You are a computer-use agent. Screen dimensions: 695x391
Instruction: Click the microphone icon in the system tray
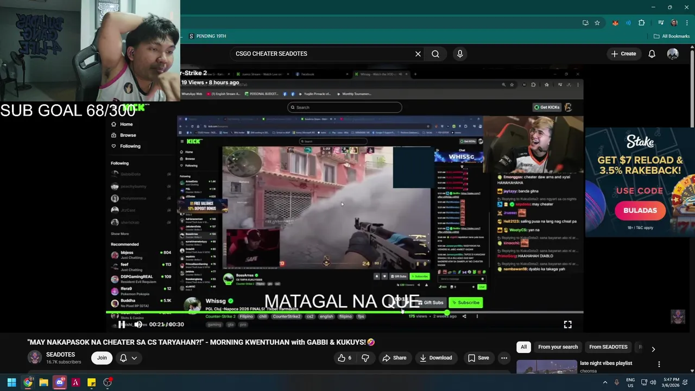pos(616,382)
